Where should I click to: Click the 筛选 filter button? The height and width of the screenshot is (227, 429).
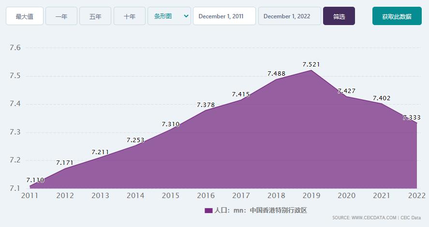339,16
